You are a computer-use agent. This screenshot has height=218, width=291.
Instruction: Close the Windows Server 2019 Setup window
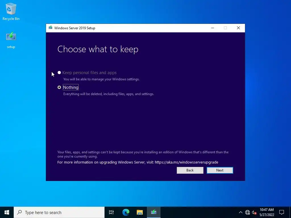(x=238, y=28)
